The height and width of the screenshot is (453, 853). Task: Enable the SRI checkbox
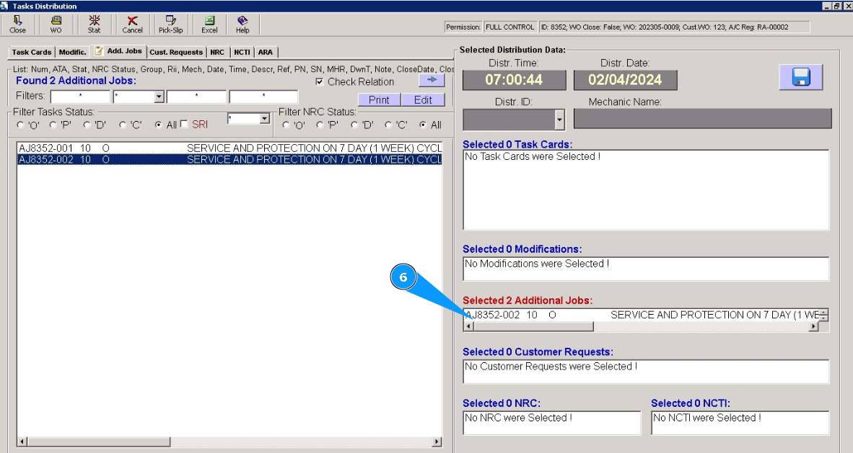click(184, 124)
